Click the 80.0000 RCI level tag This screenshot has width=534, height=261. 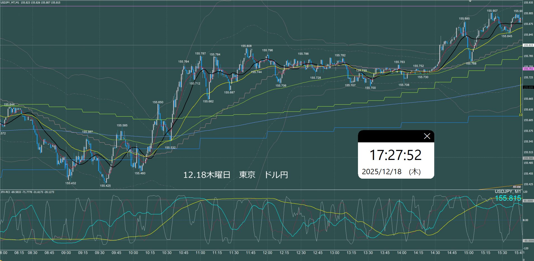(x=528, y=201)
